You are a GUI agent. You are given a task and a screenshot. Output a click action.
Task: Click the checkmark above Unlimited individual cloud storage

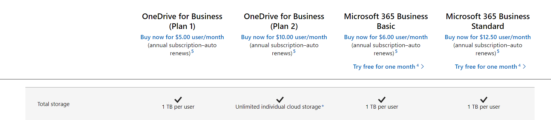[280, 100]
